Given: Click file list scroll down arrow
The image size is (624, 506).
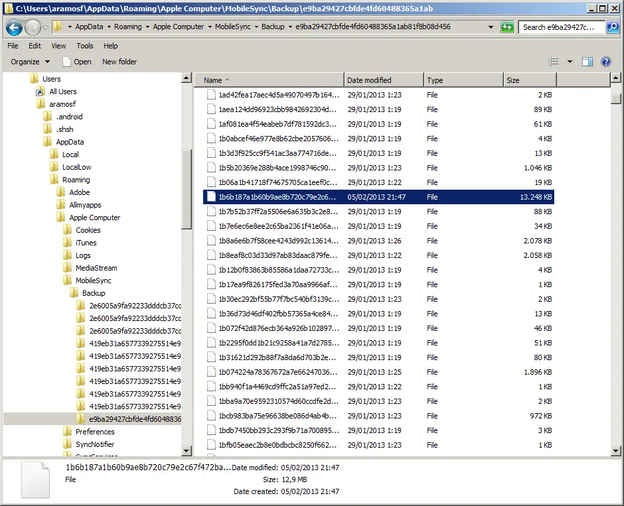Looking at the screenshot, I should 615,451.
